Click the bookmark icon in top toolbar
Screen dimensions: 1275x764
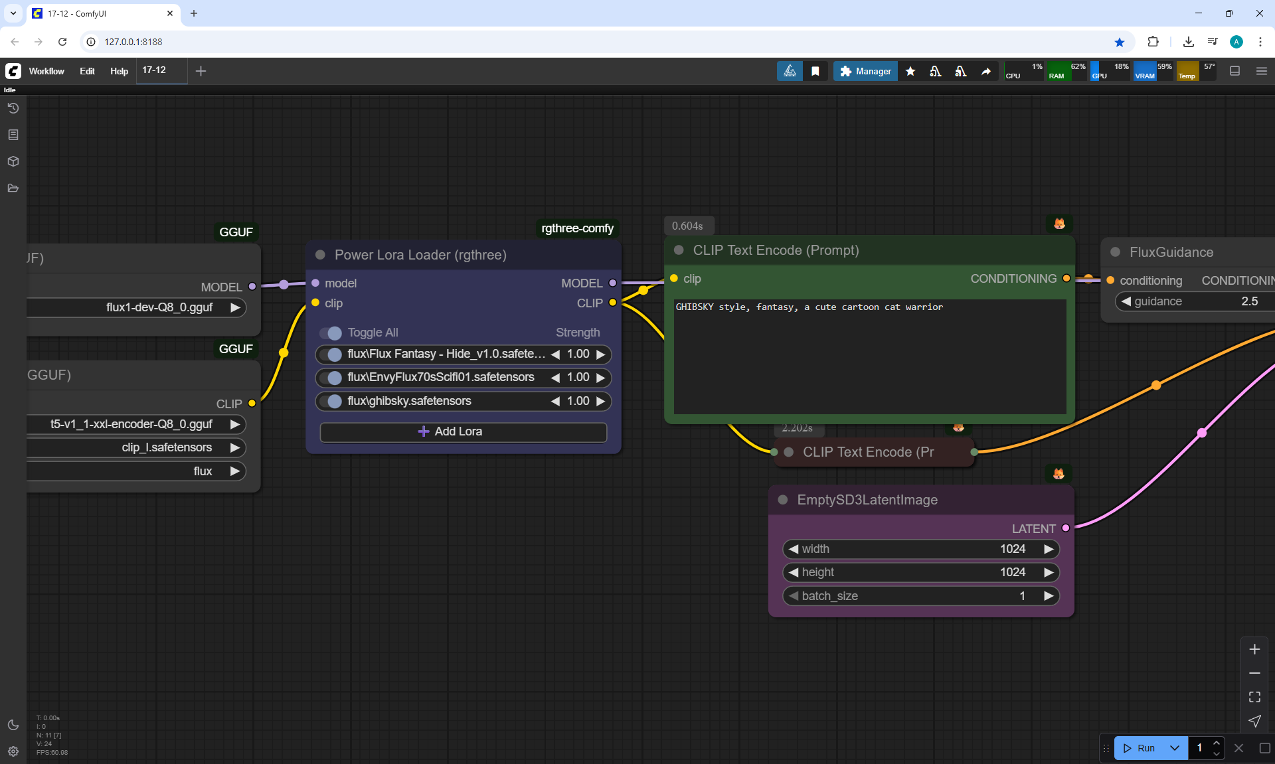(815, 71)
